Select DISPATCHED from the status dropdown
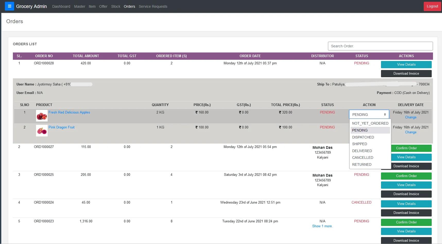This screenshot has height=244, width=442. [x=363, y=137]
